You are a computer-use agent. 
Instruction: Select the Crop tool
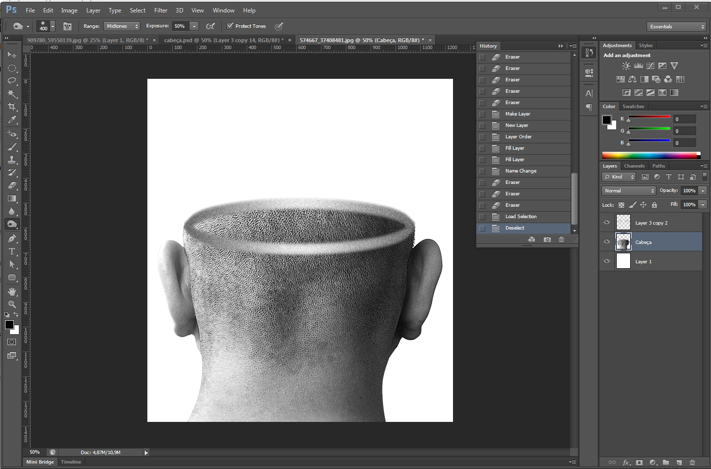pyautogui.click(x=12, y=107)
